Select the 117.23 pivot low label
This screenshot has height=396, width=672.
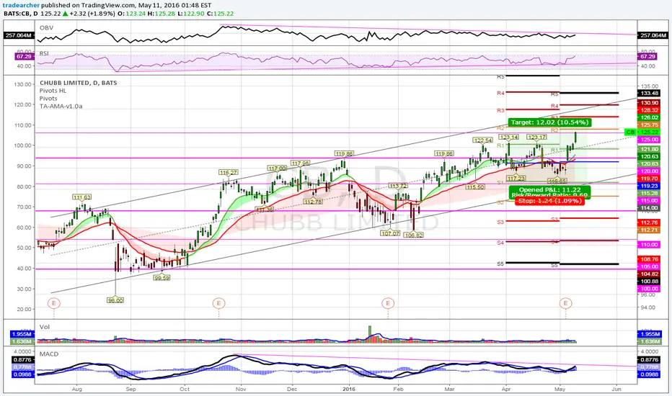[516, 179]
